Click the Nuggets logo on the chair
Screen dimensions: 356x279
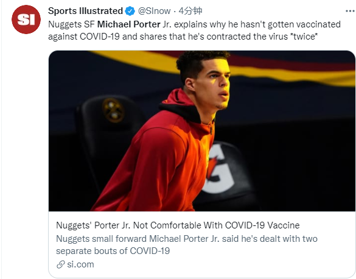click(113, 110)
